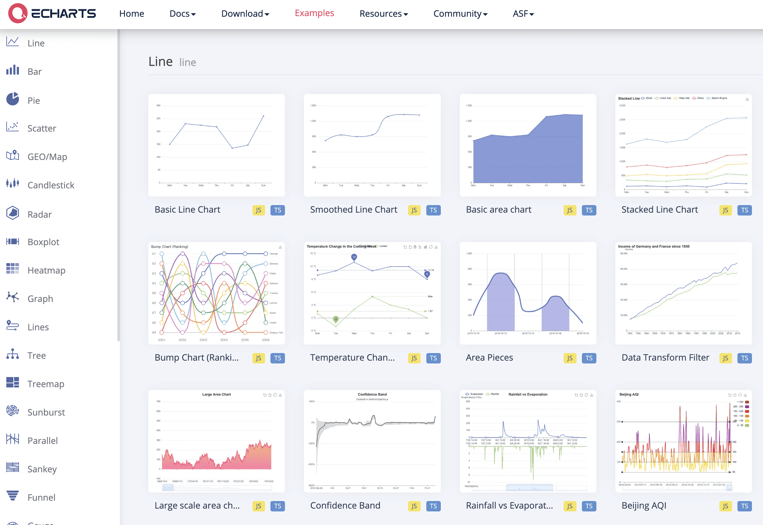Screen dimensions: 763x525
Task: Click JS badge for Bump Chart
Action: point(259,358)
